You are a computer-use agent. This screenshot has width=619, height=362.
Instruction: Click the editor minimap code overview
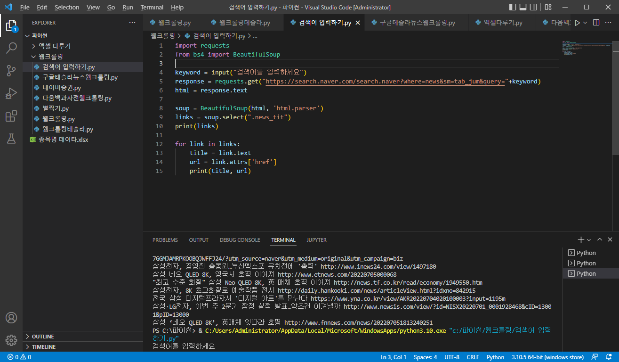tap(586, 49)
